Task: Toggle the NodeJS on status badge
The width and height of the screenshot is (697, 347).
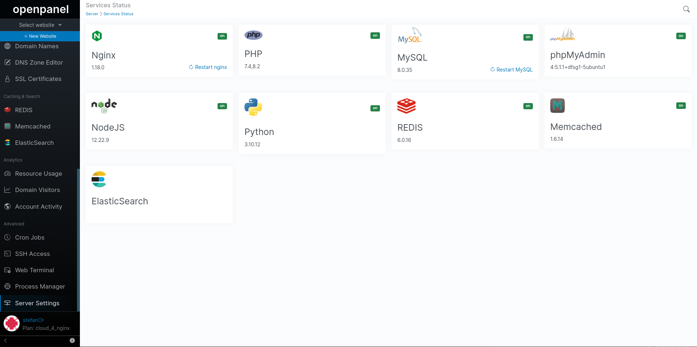Action: pyautogui.click(x=222, y=106)
